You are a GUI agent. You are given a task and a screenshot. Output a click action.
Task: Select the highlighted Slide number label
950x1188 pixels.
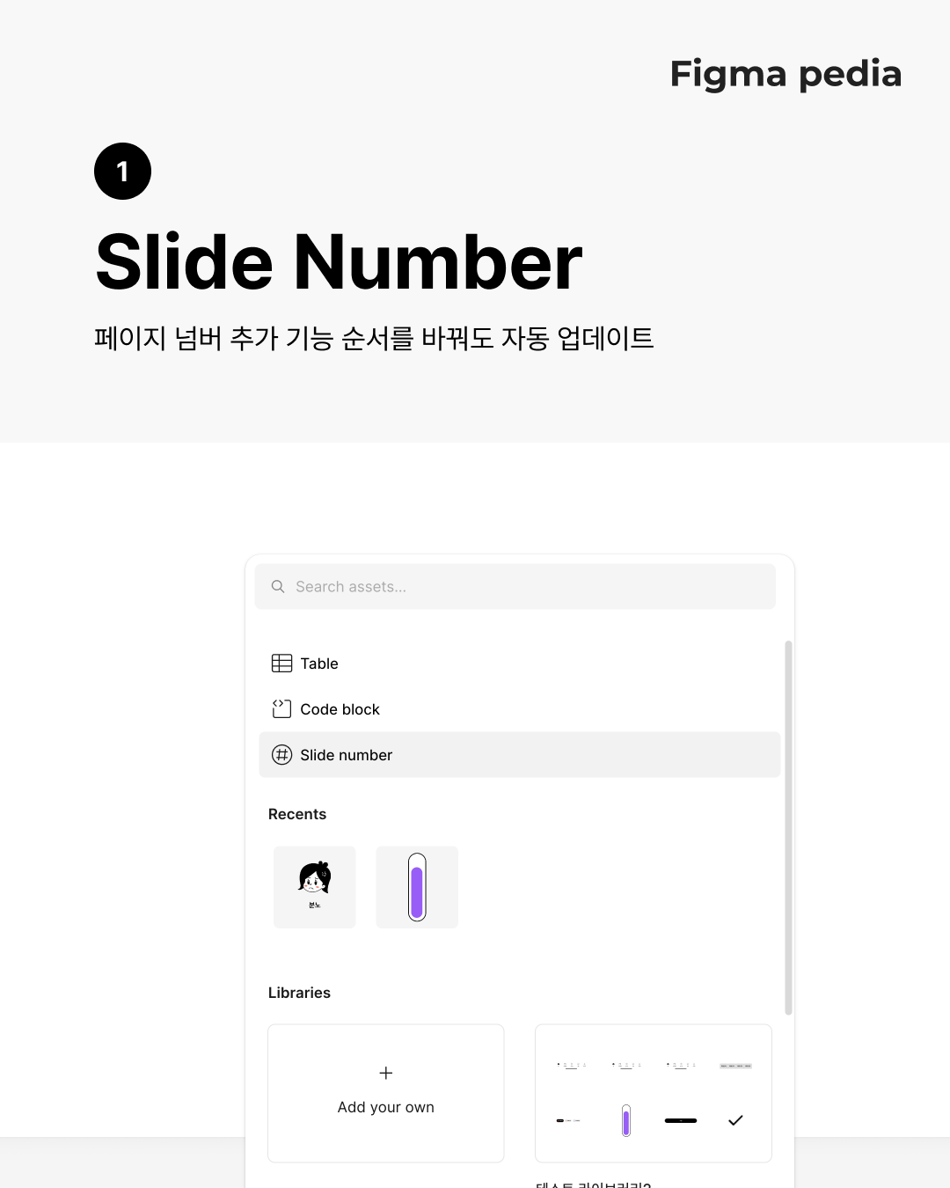(x=346, y=755)
